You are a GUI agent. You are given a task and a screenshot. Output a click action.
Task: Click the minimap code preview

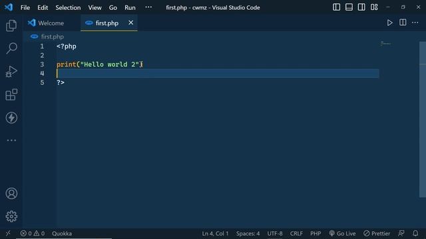click(385, 43)
